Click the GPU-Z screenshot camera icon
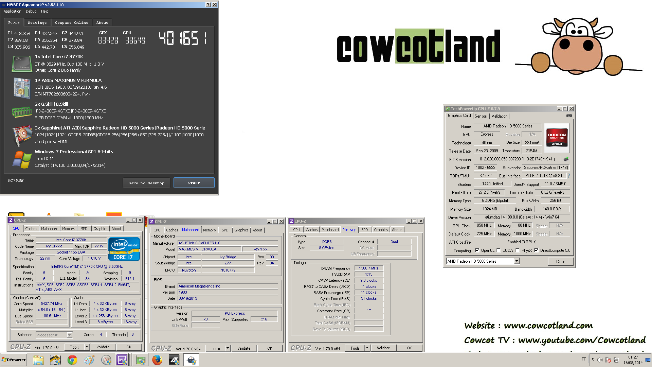This screenshot has height=367, width=652. click(x=569, y=116)
